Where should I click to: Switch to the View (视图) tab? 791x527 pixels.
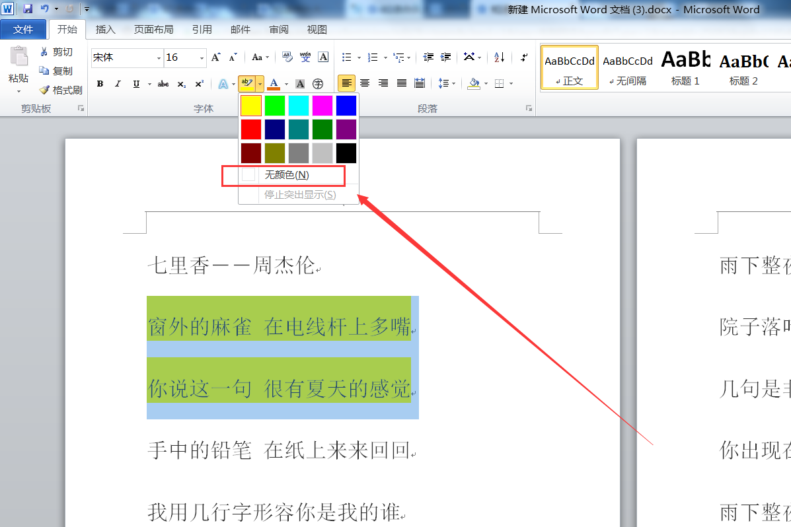(x=317, y=30)
